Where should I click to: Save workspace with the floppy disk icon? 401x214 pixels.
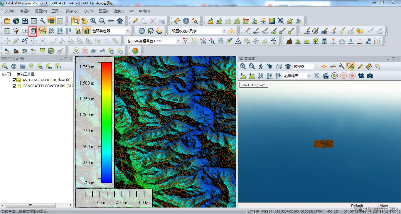pos(25,21)
